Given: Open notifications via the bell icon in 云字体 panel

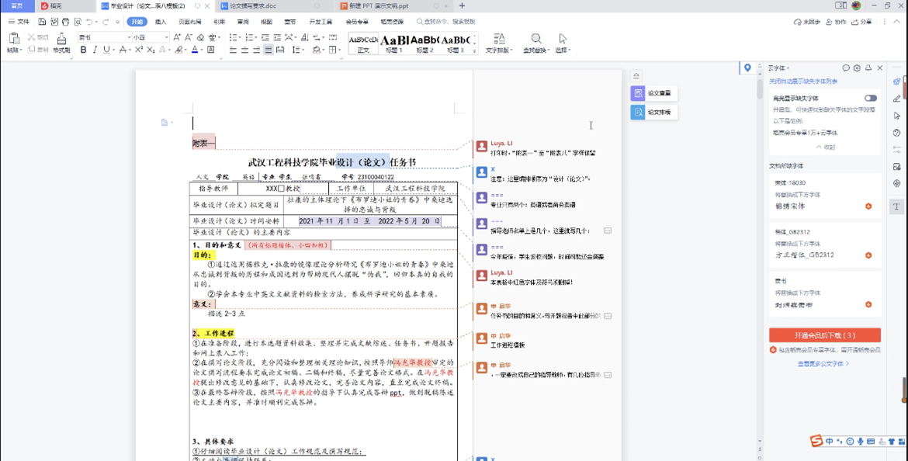Looking at the screenshot, I should pyautogui.click(x=868, y=68).
